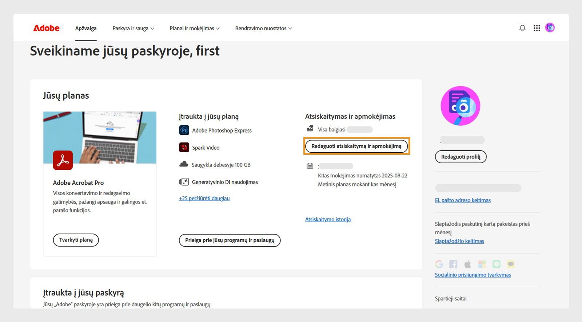The width and height of the screenshot is (582, 322).
Task: Click the Redaguoti profilį button
Action: coord(461,157)
